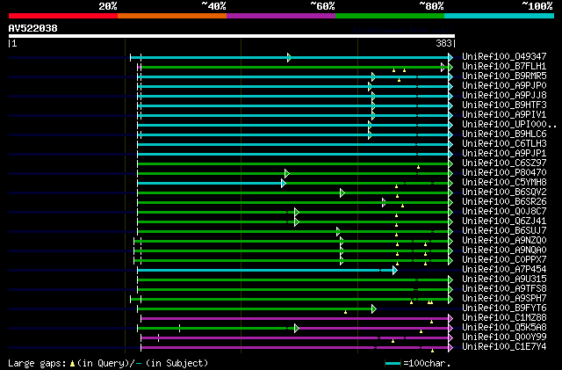Click the arrowhead ending the B9FYT6 alignment

374,309
